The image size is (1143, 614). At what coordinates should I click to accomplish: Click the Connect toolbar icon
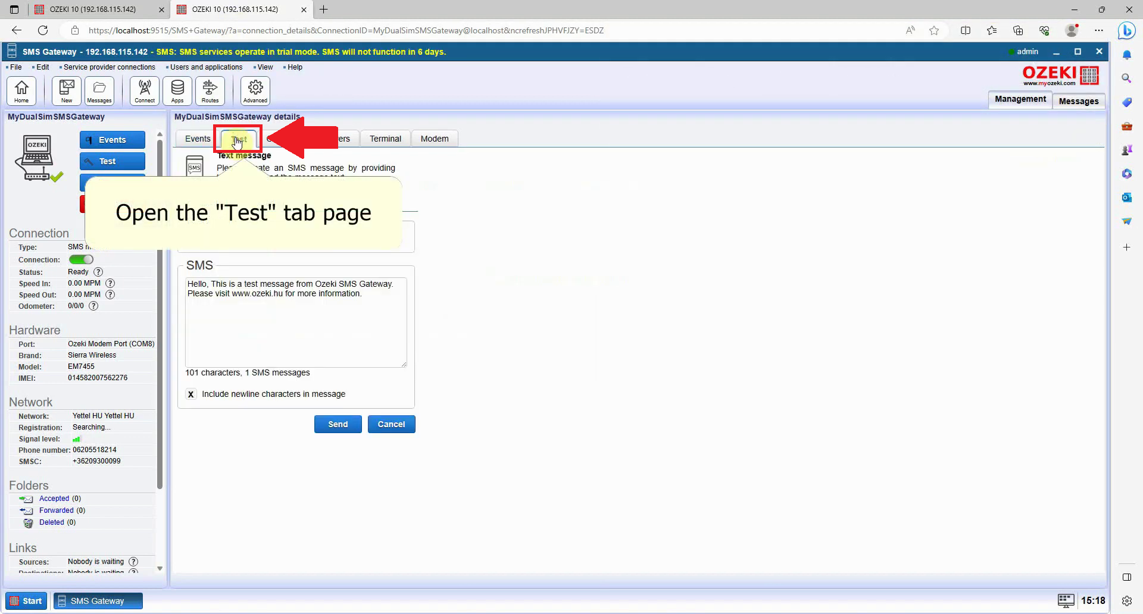click(145, 91)
